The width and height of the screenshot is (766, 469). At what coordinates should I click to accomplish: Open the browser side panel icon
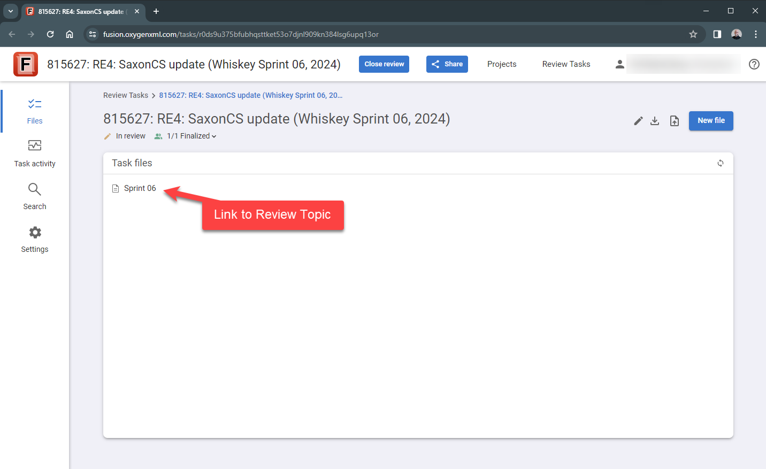717,34
